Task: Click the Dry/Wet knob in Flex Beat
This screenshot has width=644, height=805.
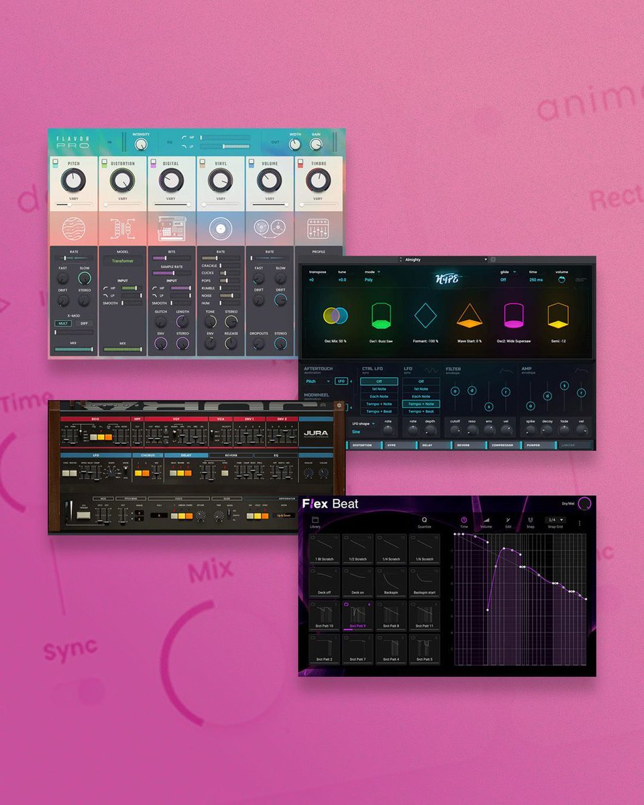Action: 585,504
